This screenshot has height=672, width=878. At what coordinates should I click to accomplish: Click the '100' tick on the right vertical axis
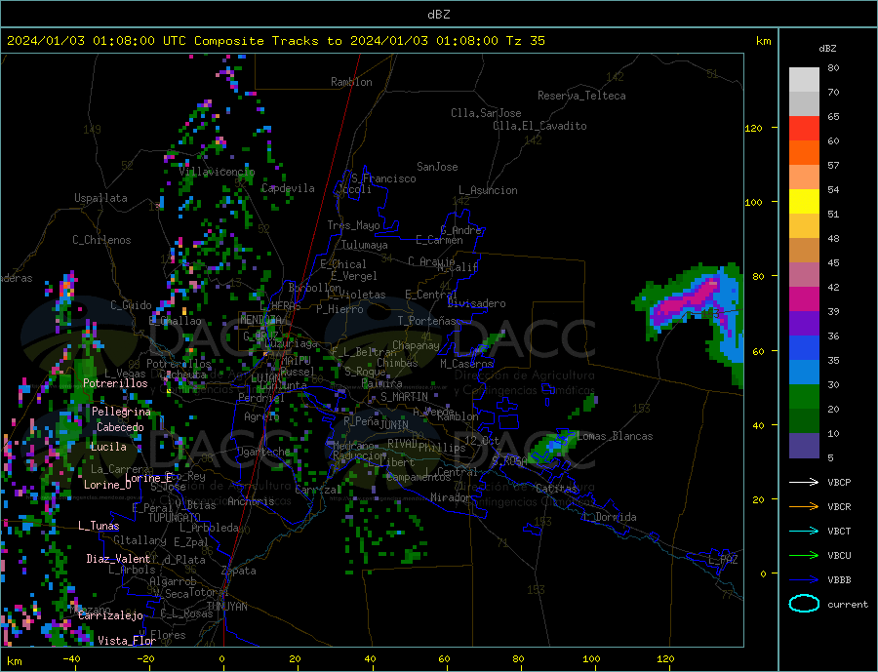pyautogui.click(x=754, y=202)
